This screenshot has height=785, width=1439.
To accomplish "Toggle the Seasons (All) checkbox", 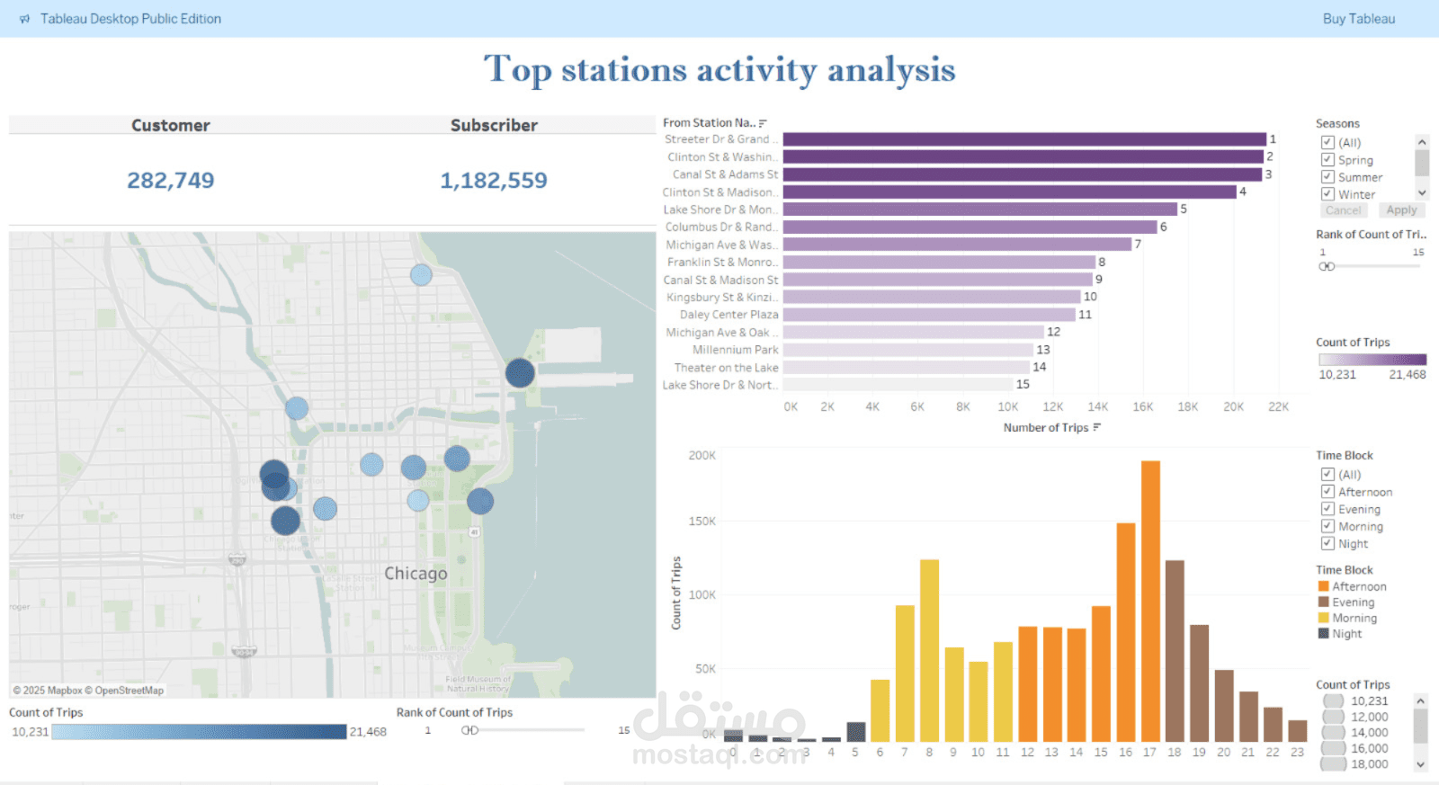I will click(x=1327, y=142).
